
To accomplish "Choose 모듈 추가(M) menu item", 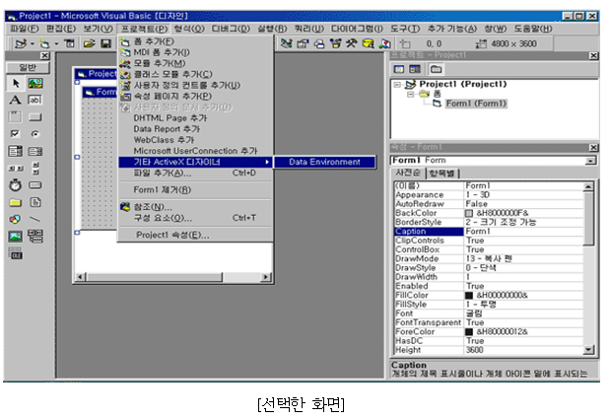I will tap(195, 63).
